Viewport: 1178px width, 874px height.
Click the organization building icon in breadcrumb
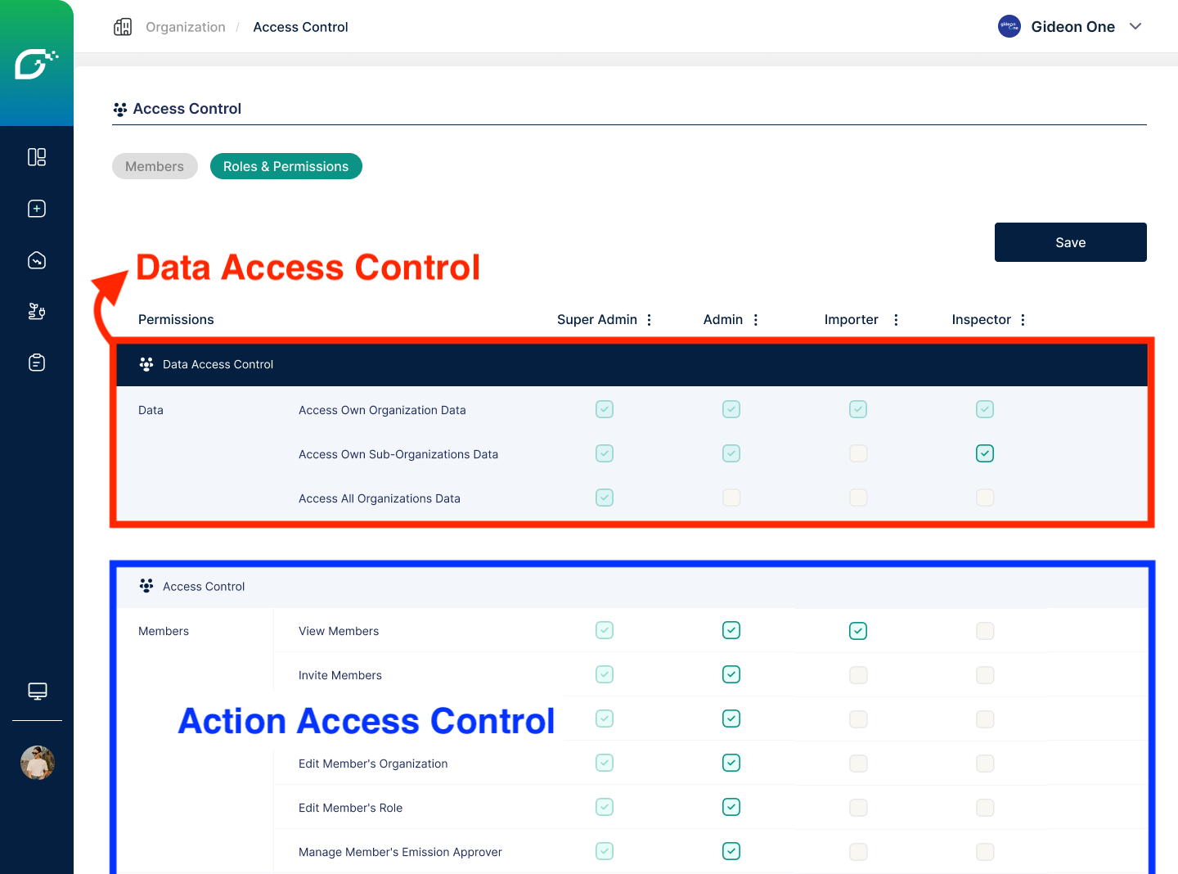pos(123,27)
